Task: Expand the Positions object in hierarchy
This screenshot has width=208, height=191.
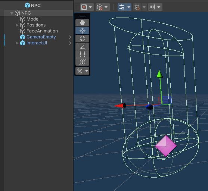Action: point(17,25)
